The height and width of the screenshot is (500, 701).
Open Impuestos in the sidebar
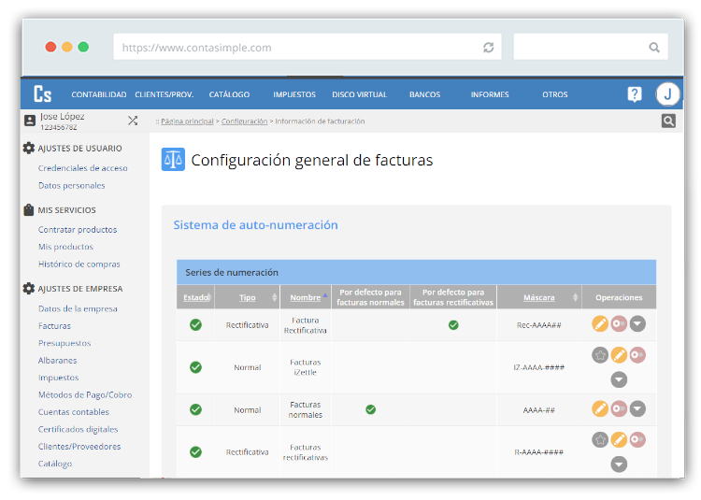[58, 378]
